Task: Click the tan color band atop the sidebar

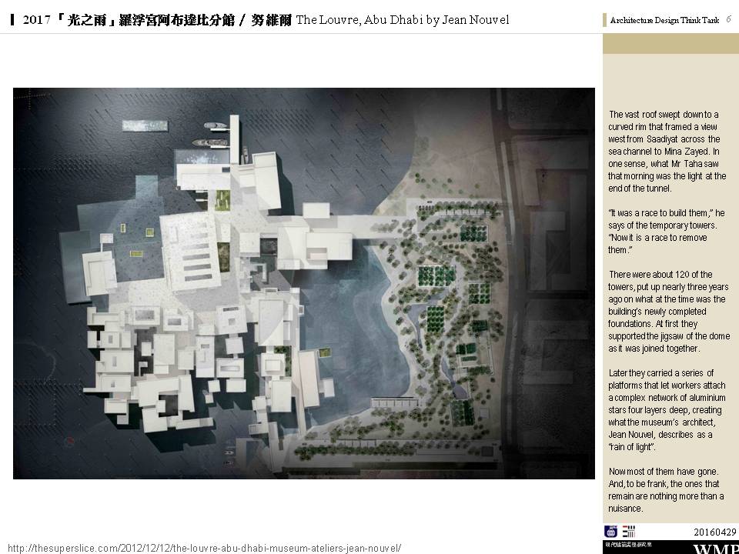Action: [670, 43]
